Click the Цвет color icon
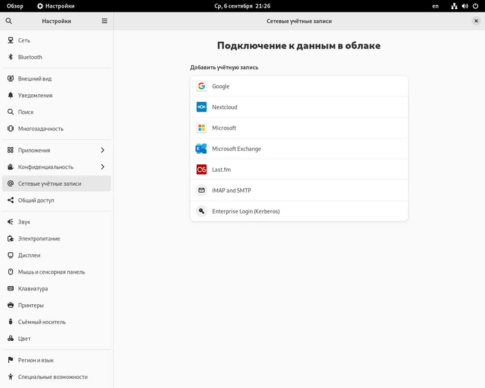The width and height of the screenshot is (485, 388). click(x=10, y=339)
